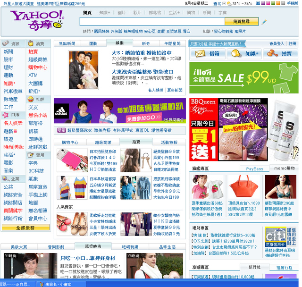Click the weather cloud icon next to 臺北

tap(229, 3)
